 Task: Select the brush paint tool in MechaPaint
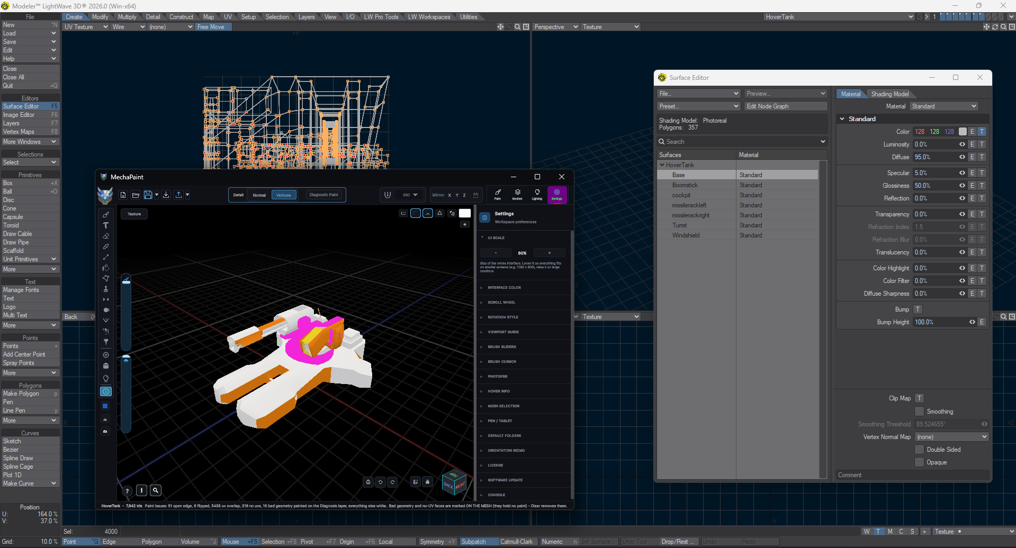coord(106,215)
